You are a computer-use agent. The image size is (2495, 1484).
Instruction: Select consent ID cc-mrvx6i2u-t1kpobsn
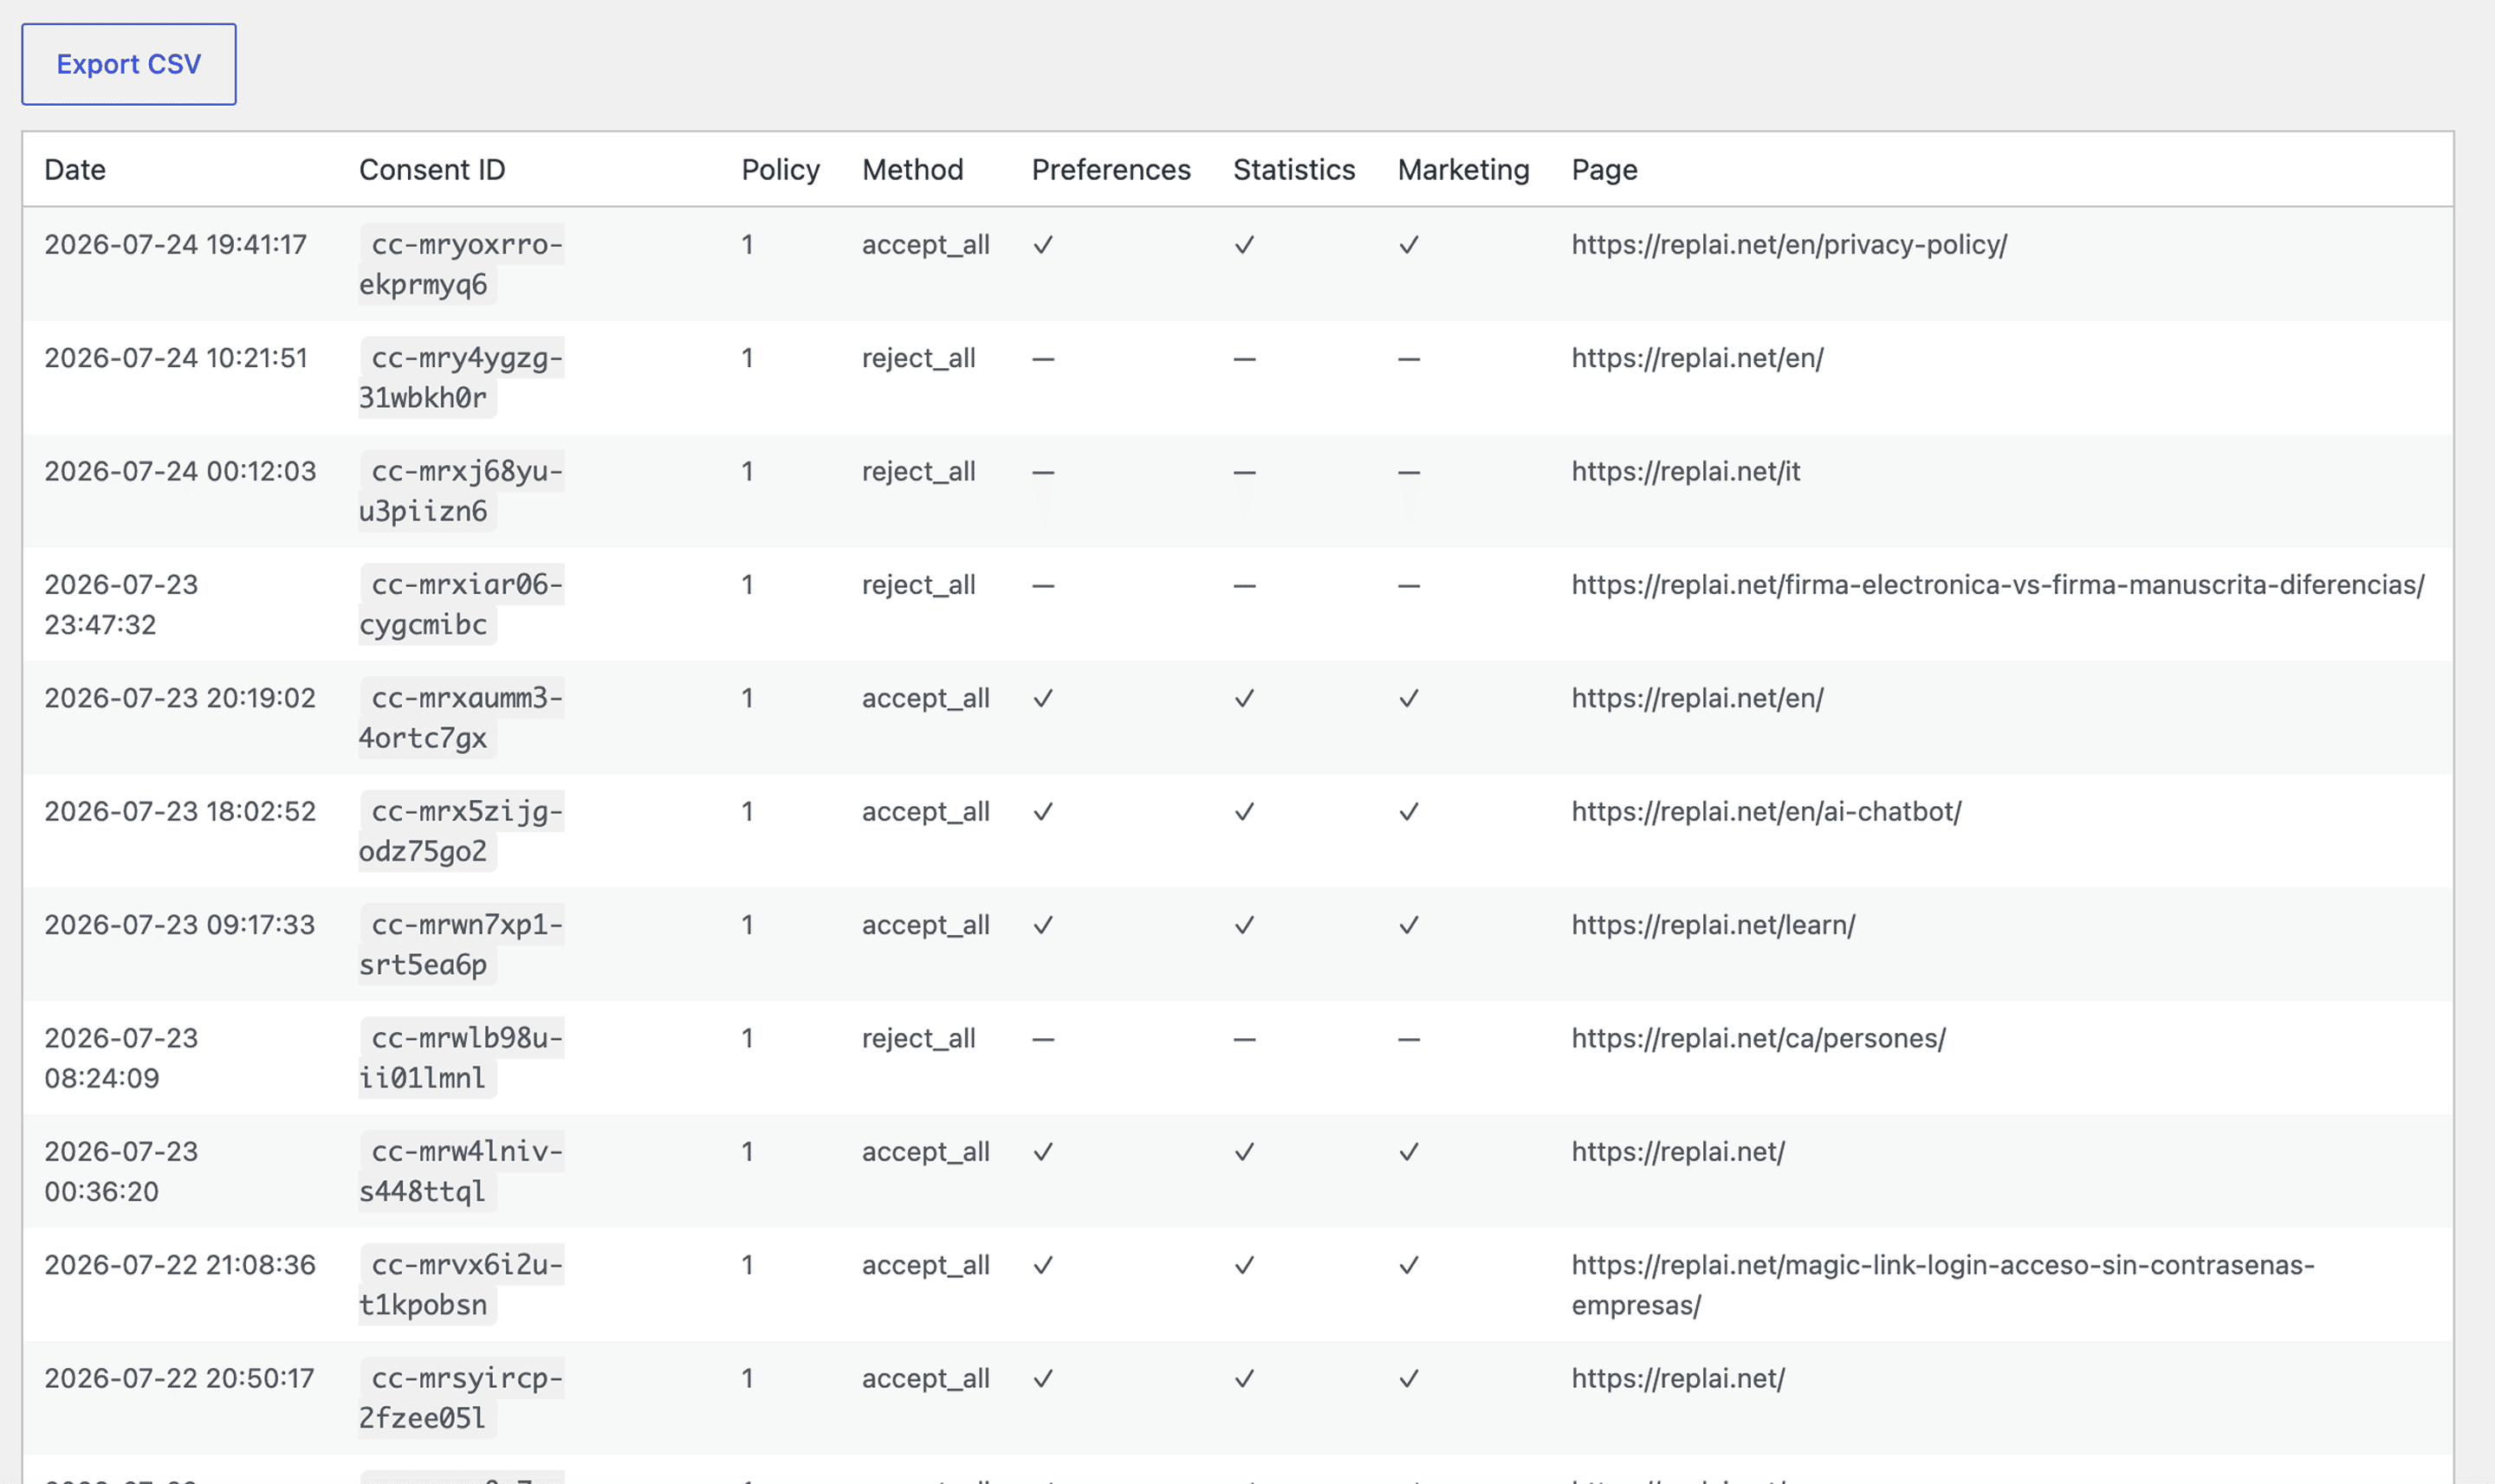461,1285
